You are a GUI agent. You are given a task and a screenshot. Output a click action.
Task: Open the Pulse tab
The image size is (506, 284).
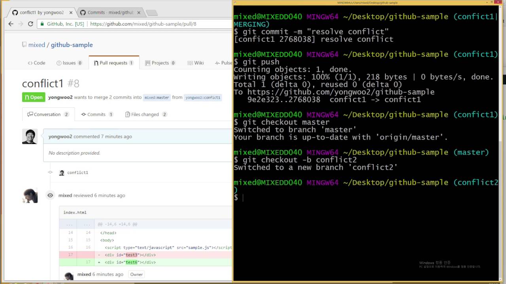coord(224,63)
